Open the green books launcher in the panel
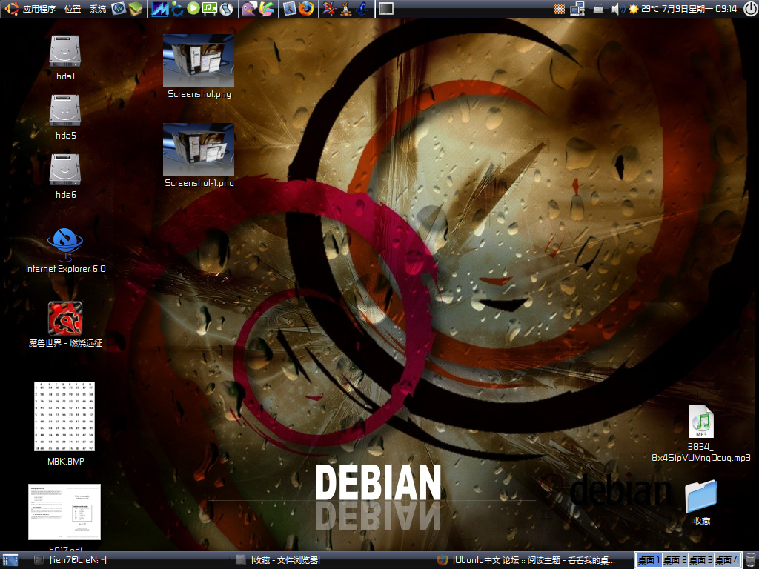 136,9
